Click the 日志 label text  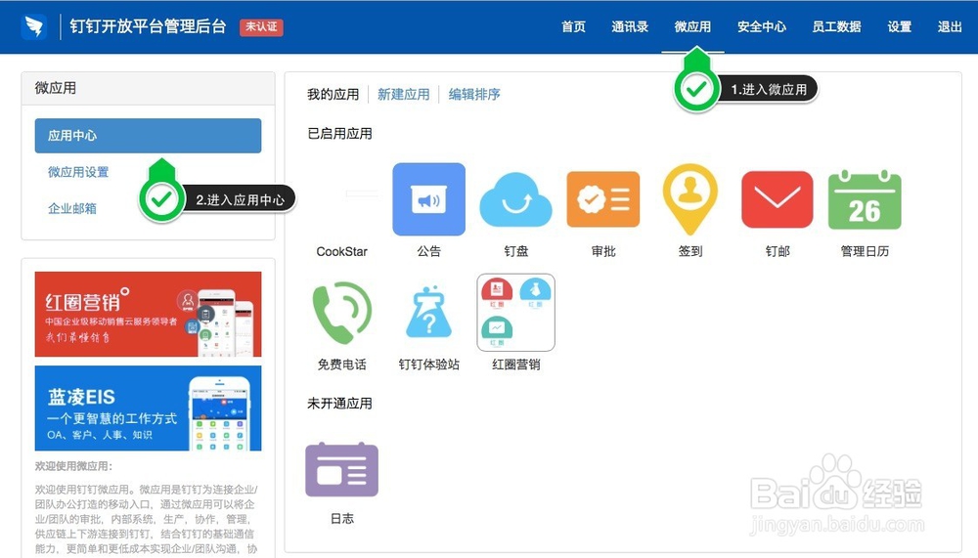tap(341, 519)
